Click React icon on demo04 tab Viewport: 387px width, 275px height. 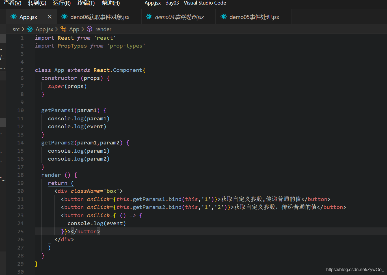[149, 17]
